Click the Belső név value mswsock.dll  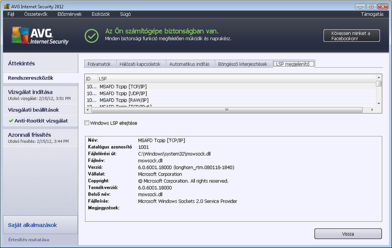tap(150, 195)
